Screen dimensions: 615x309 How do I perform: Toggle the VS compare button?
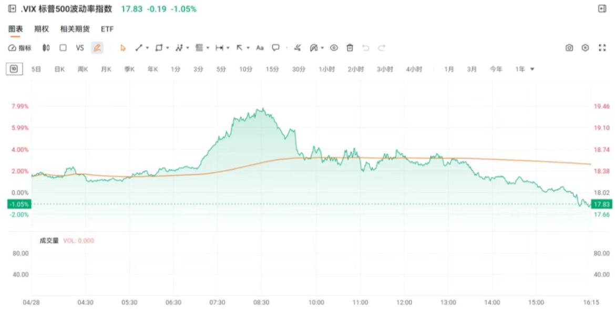tap(80, 48)
